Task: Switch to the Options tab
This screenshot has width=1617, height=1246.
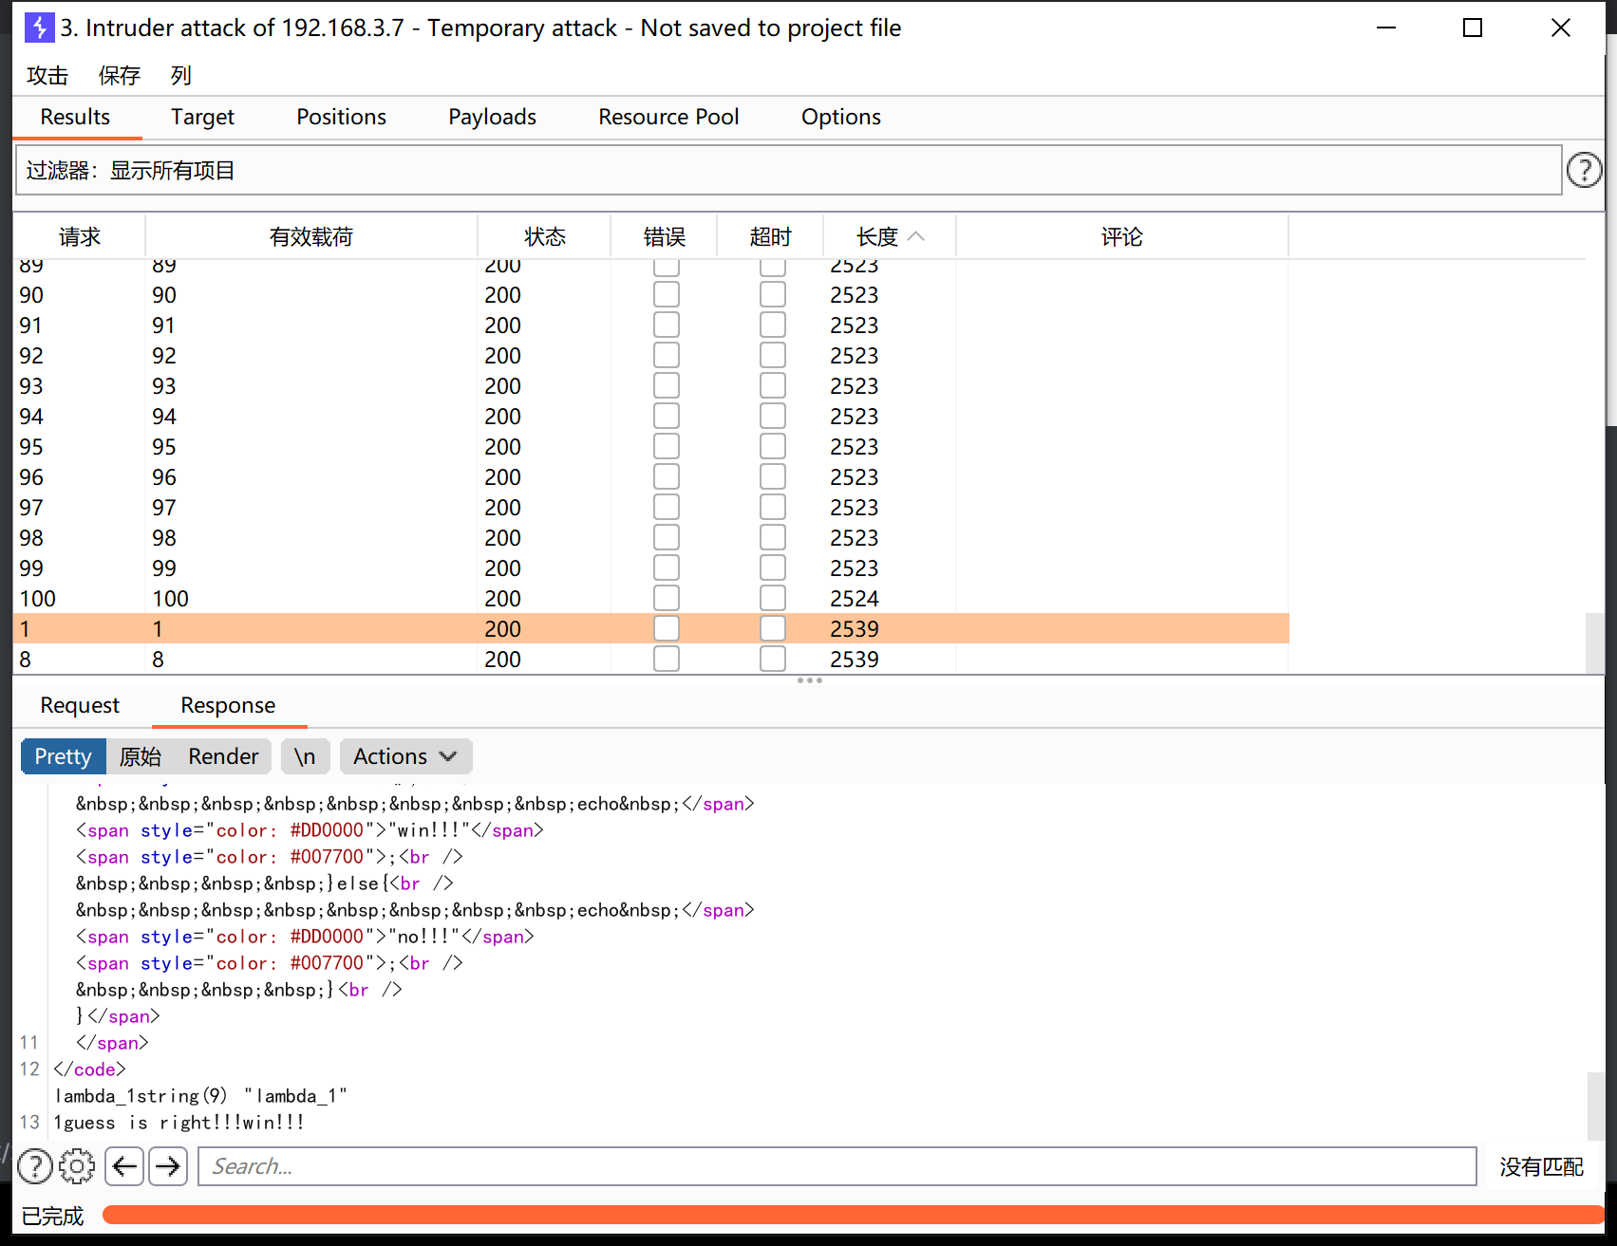Action: coord(841,117)
